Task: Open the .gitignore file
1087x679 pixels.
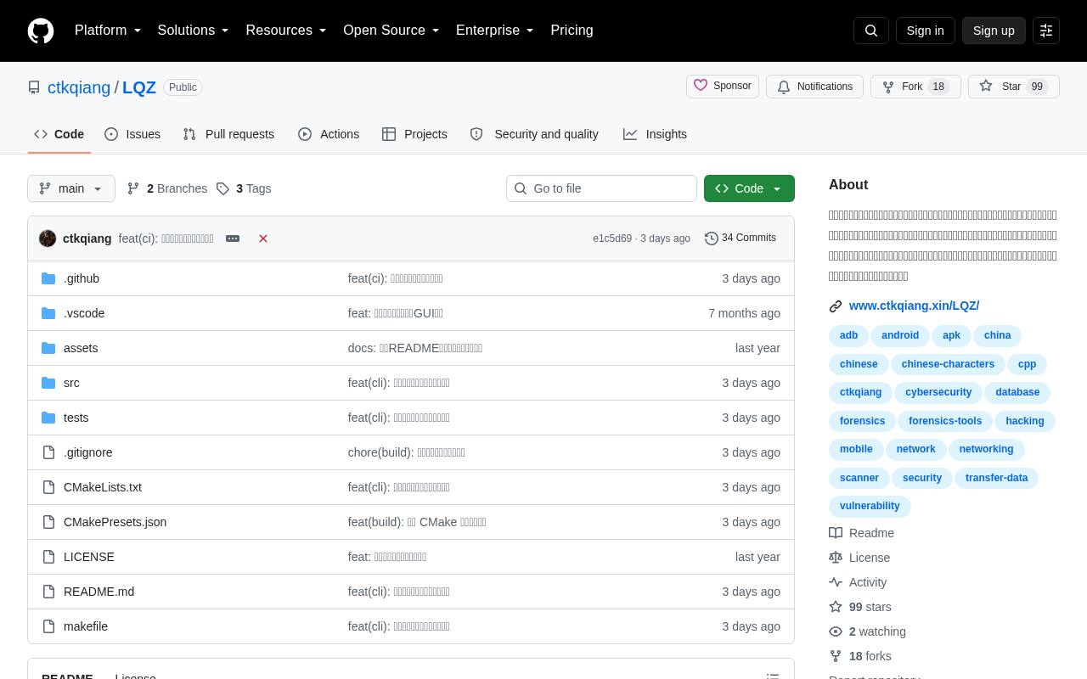Action: coord(87,452)
